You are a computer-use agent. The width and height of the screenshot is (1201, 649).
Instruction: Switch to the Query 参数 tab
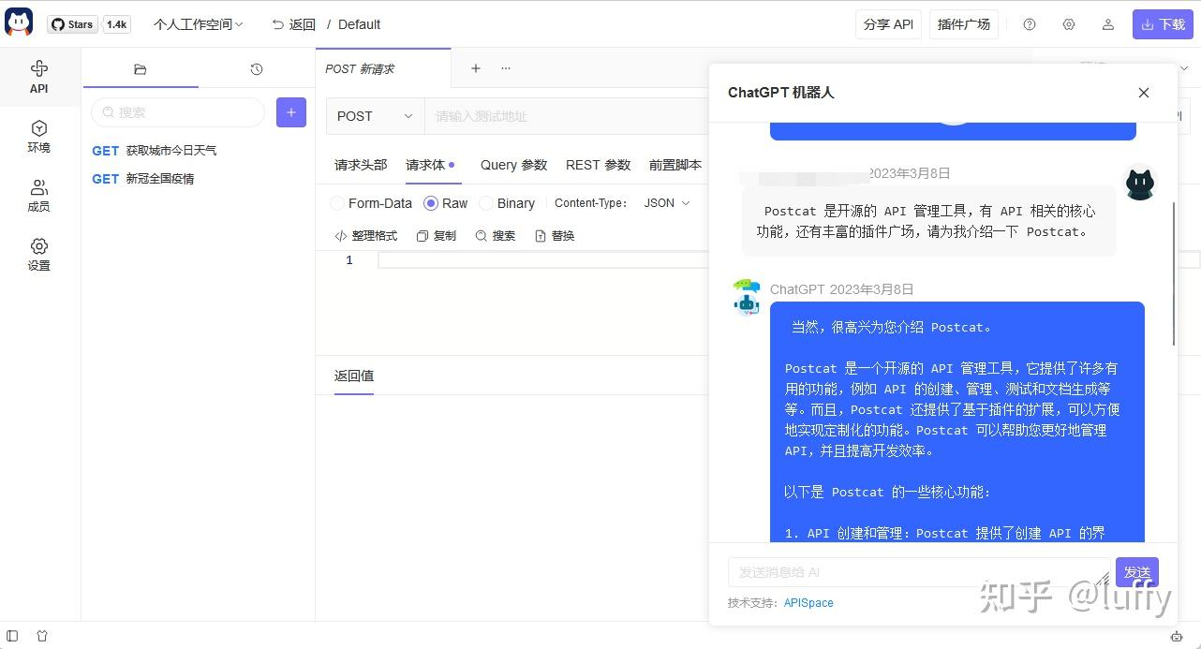pos(513,165)
